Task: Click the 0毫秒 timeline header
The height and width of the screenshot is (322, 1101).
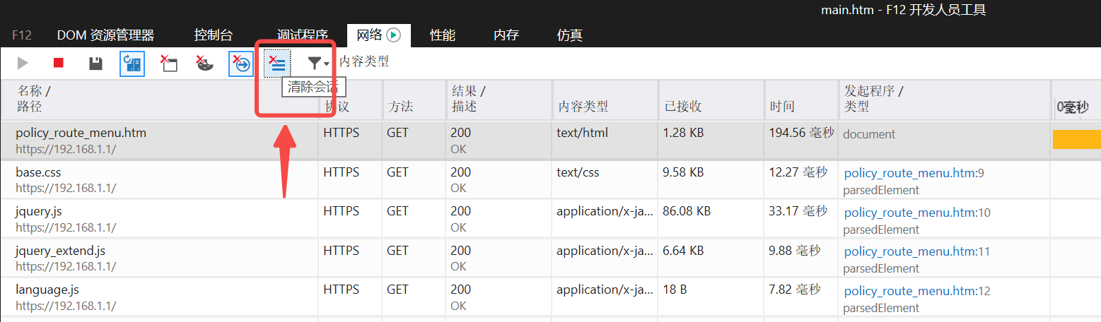Action: click(1073, 107)
